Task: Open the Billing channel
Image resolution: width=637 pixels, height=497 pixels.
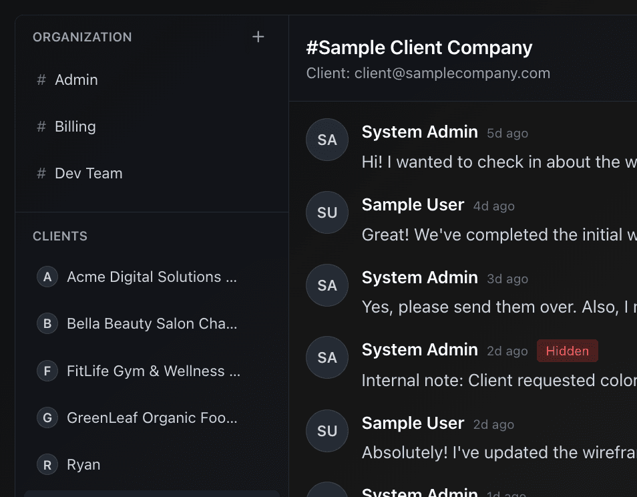Action: coord(152,127)
